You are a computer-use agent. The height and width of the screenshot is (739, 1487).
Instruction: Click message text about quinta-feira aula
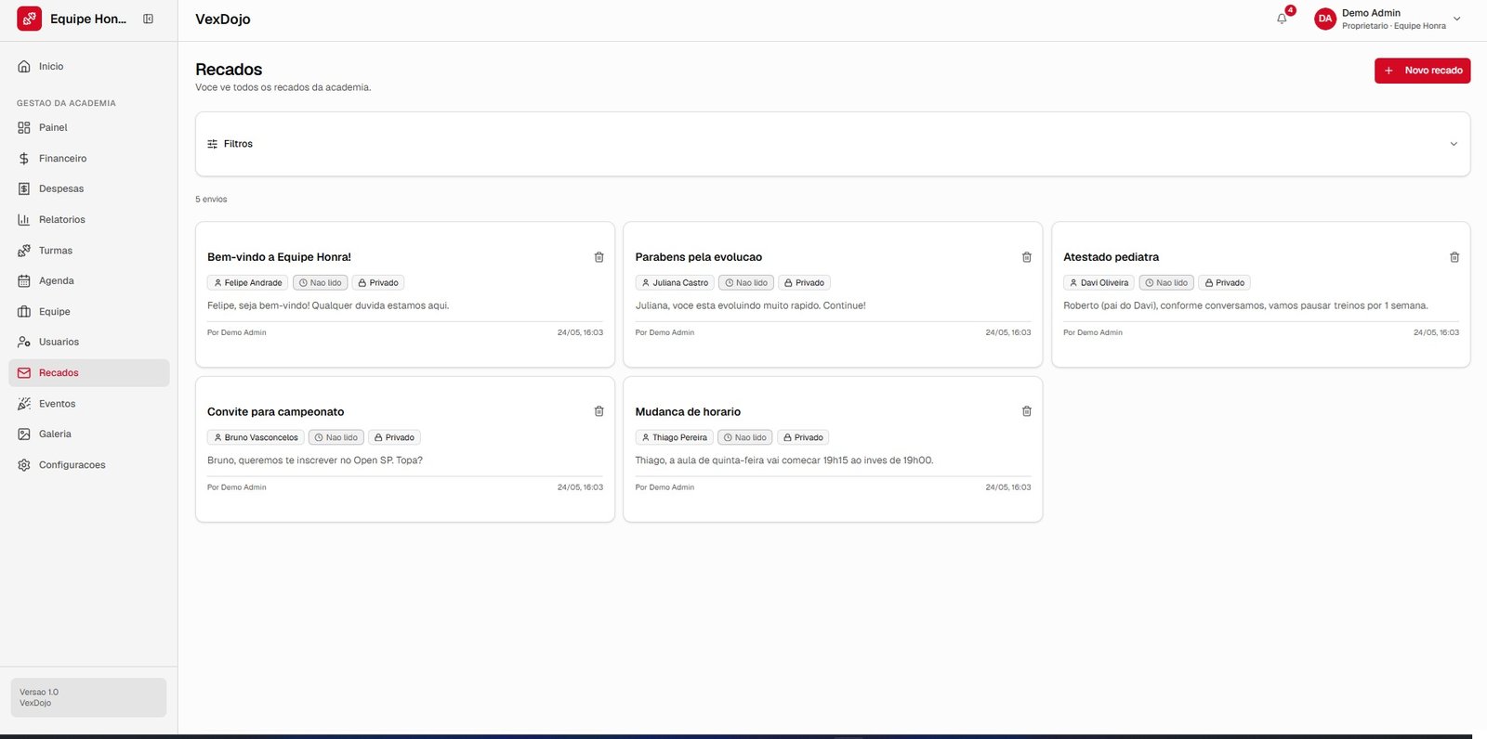pos(784,460)
